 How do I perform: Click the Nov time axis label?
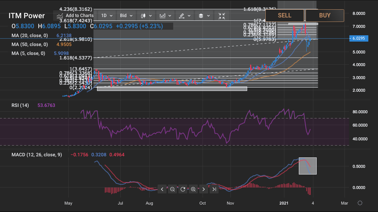(230, 203)
